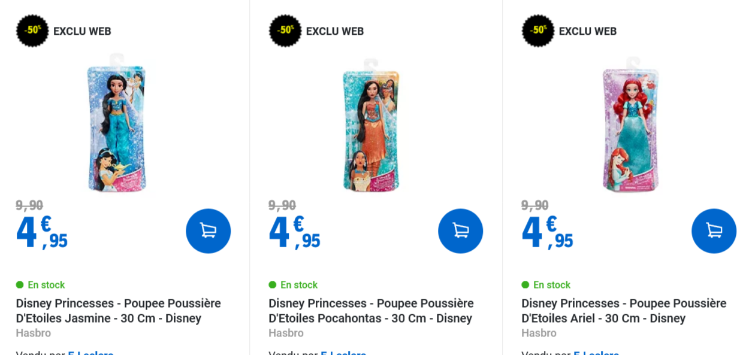Open the Poupee Poussière D'Etoiles Ariel title
The height and width of the screenshot is (355, 755).
pos(624,311)
